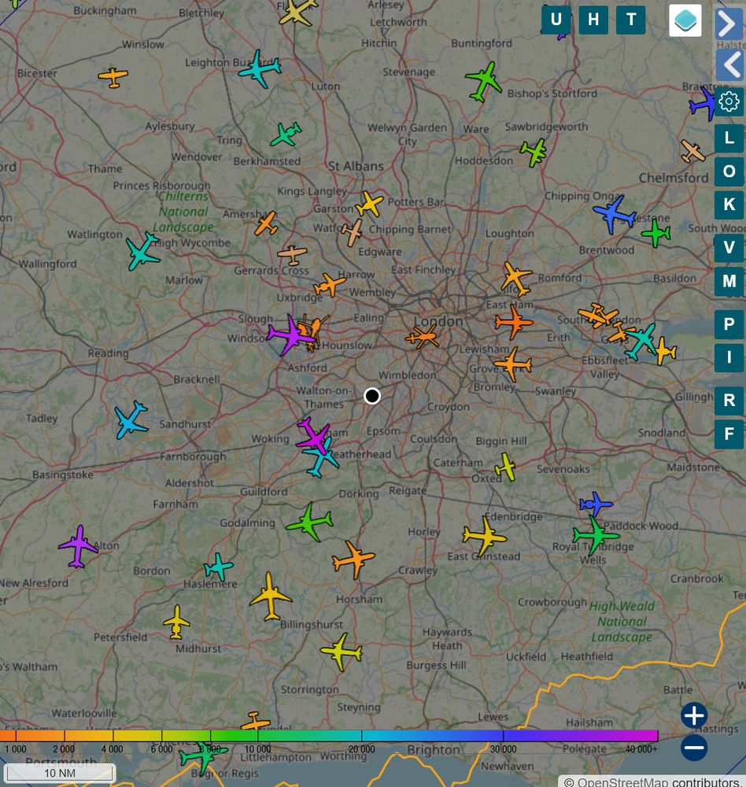Click green aircraft over Royal Tunbridge Wells

596,535
